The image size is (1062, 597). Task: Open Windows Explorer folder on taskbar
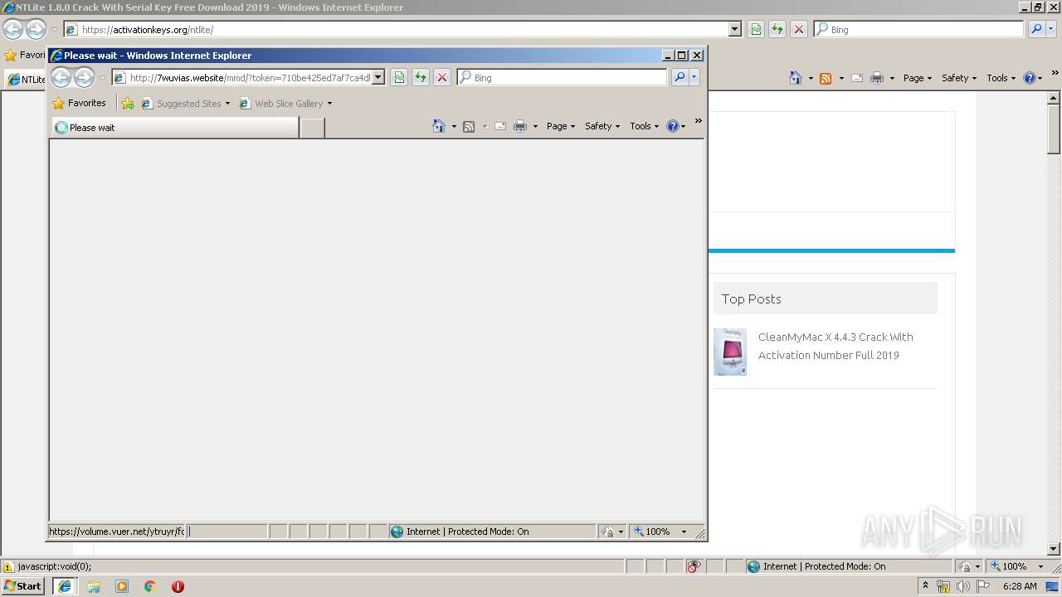(x=94, y=586)
